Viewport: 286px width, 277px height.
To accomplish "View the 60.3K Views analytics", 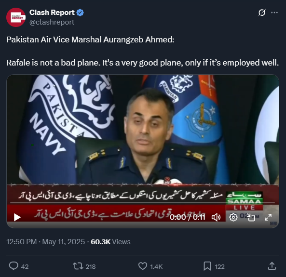I will [x=110, y=242].
